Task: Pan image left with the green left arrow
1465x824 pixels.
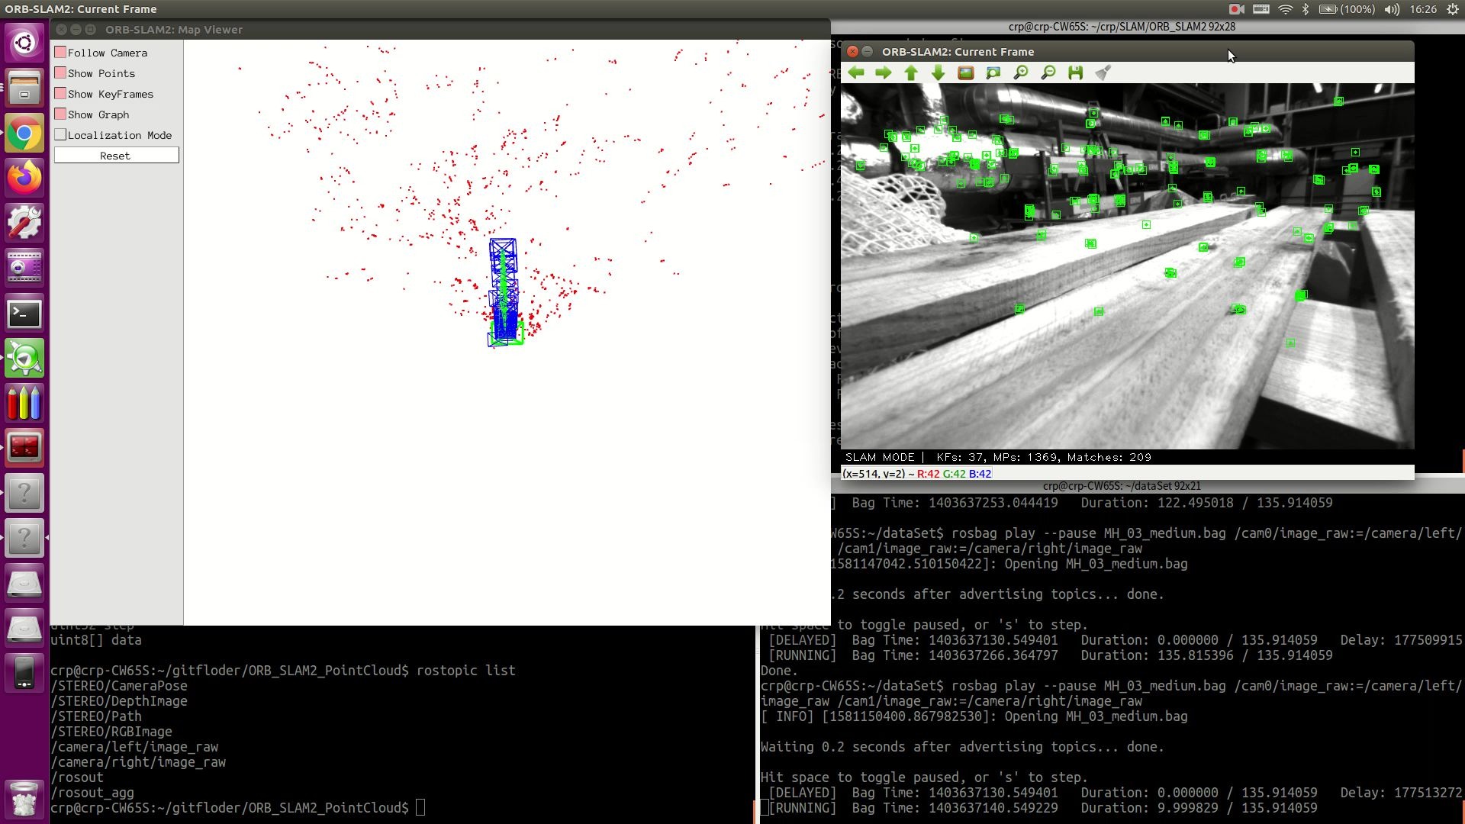Action: [x=856, y=72]
